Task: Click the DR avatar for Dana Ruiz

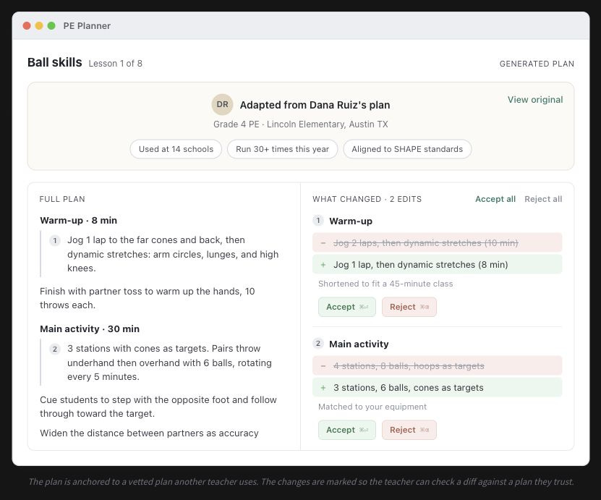Action: click(222, 104)
